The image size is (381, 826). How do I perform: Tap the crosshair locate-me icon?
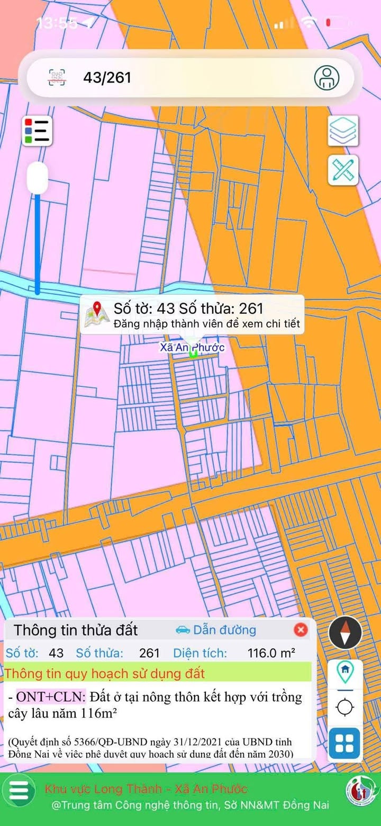coord(345,707)
